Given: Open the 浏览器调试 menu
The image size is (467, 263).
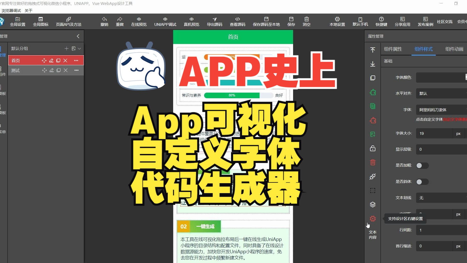Looking at the screenshot, I should coord(11,10).
